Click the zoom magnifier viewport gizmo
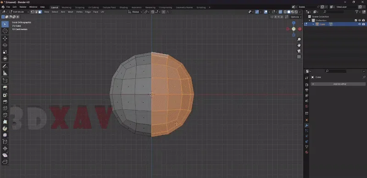This screenshot has height=178, width=367. (x=299, y=39)
